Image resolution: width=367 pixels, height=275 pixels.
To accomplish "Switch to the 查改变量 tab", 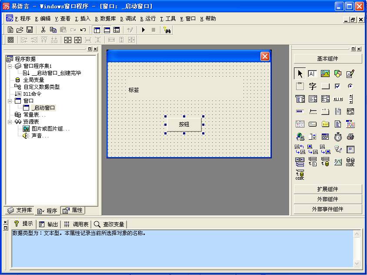I will [x=109, y=225].
